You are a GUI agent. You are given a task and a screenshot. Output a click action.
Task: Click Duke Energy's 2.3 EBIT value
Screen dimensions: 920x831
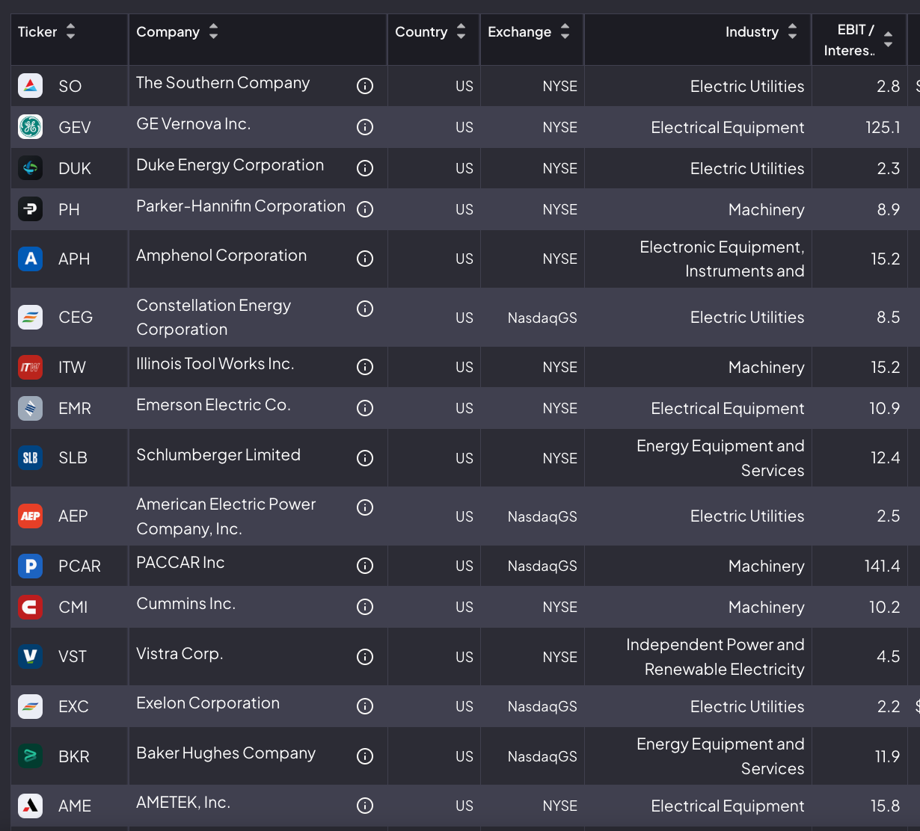pyautogui.click(x=889, y=169)
